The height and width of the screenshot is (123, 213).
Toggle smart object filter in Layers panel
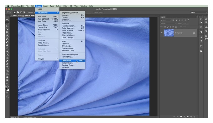pos(185,20)
